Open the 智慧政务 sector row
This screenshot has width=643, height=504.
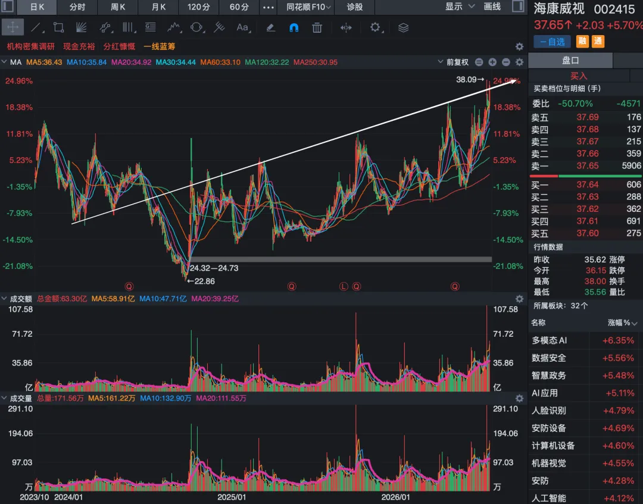tap(585, 375)
